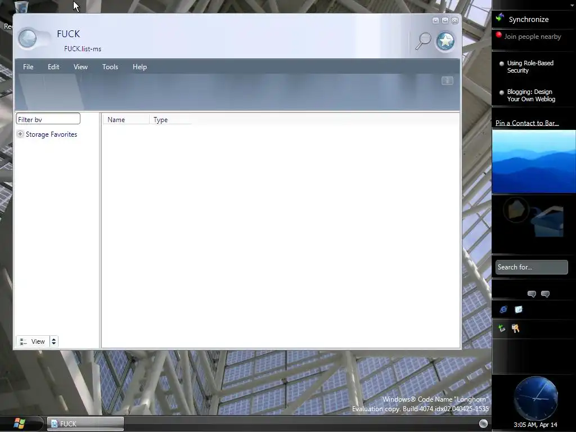This screenshot has width=576, height=432.
Task: Open the Windows Start button
Action: pyautogui.click(x=19, y=424)
